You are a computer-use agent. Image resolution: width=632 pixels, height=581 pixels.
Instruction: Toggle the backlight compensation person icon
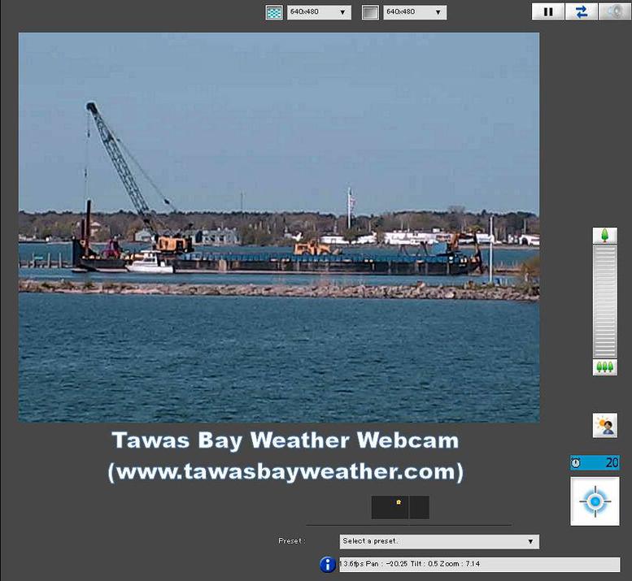pos(605,426)
